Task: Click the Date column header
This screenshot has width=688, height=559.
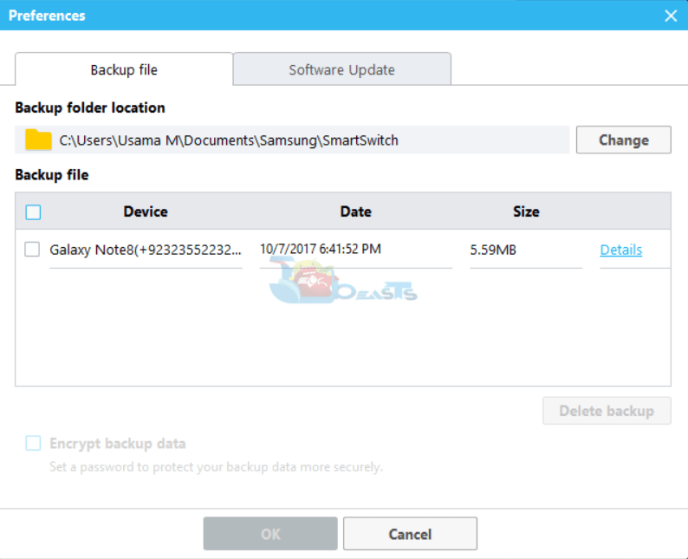Action: click(356, 211)
